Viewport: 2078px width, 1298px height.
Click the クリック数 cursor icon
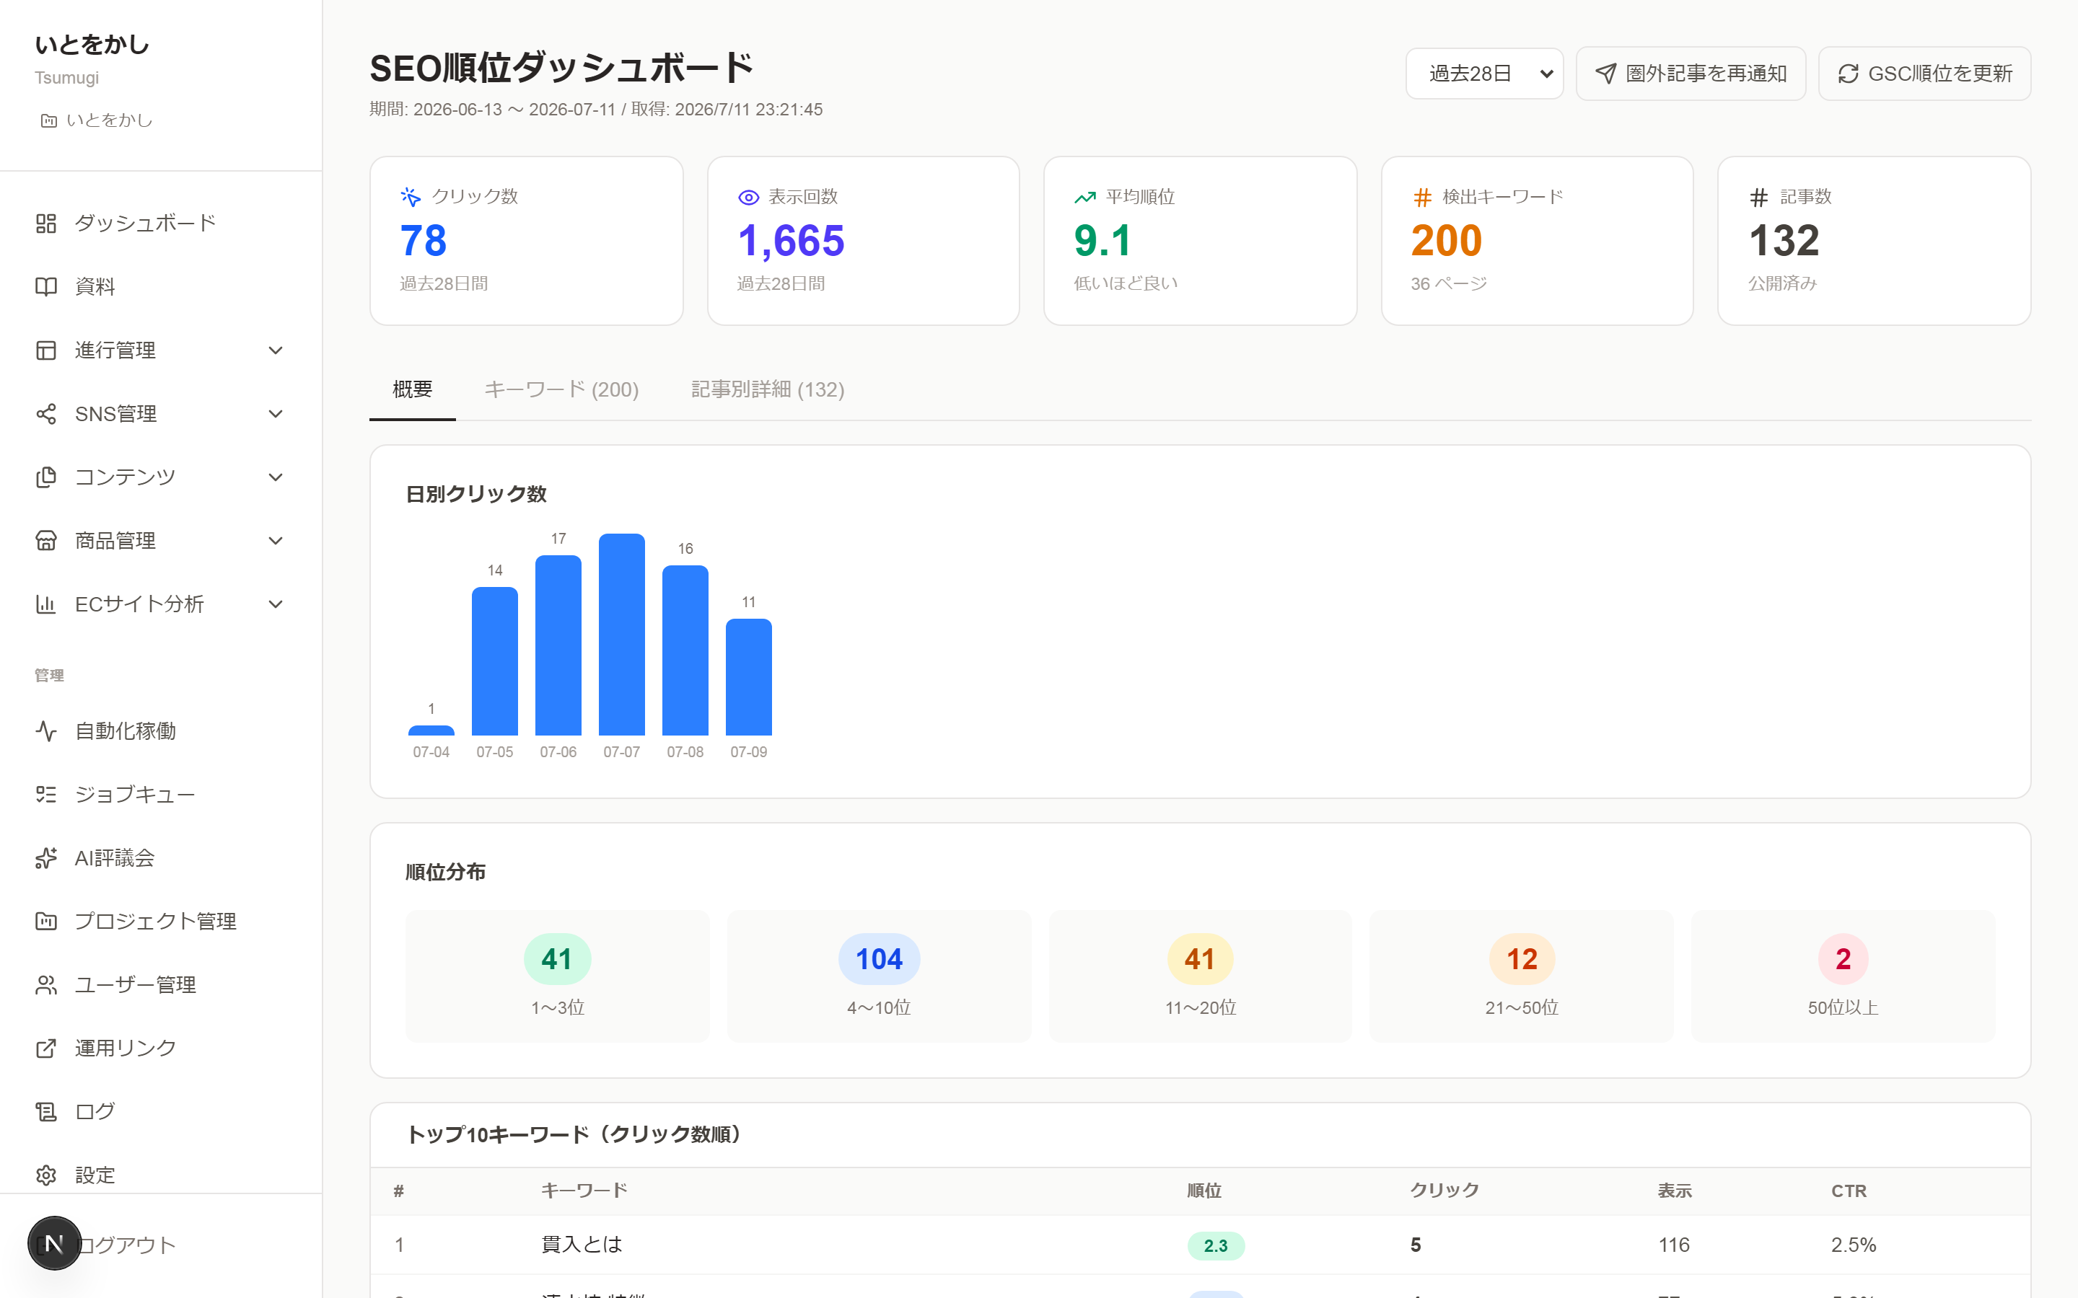coord(411,197)
